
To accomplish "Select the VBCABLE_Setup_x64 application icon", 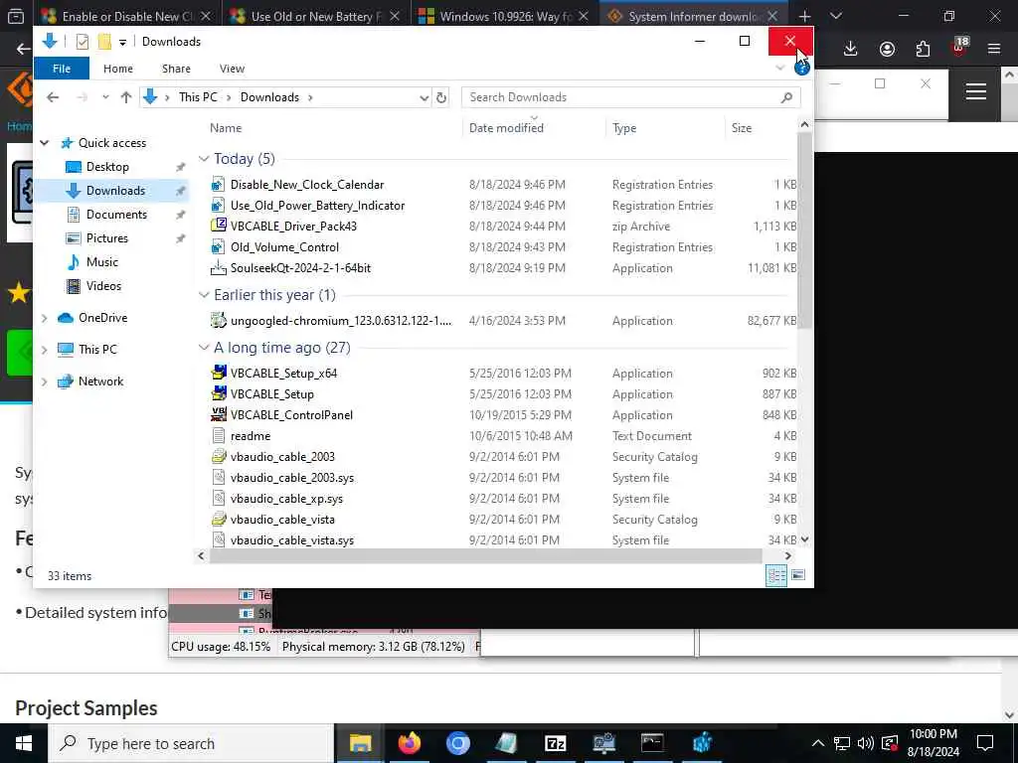I will [x=218, y=374].
